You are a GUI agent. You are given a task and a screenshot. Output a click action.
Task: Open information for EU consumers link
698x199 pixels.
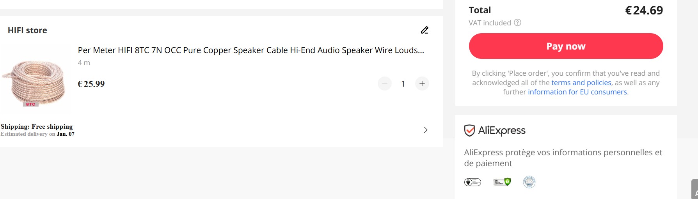(577, 92)
